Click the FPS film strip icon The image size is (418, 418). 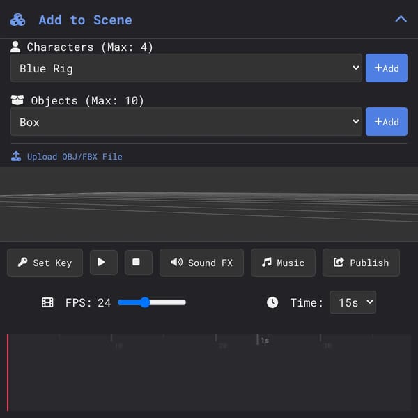click(x=47, y=302)
